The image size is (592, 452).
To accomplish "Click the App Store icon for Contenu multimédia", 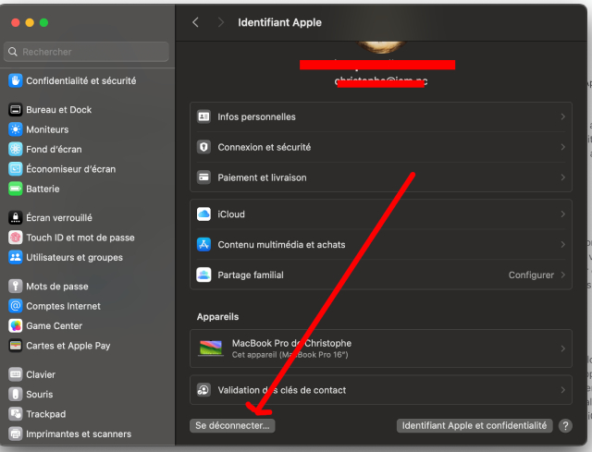I will [203, 245].
